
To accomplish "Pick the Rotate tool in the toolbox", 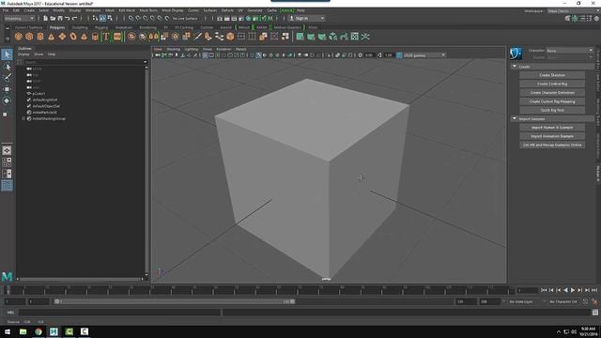I will [x=7, y=100].
